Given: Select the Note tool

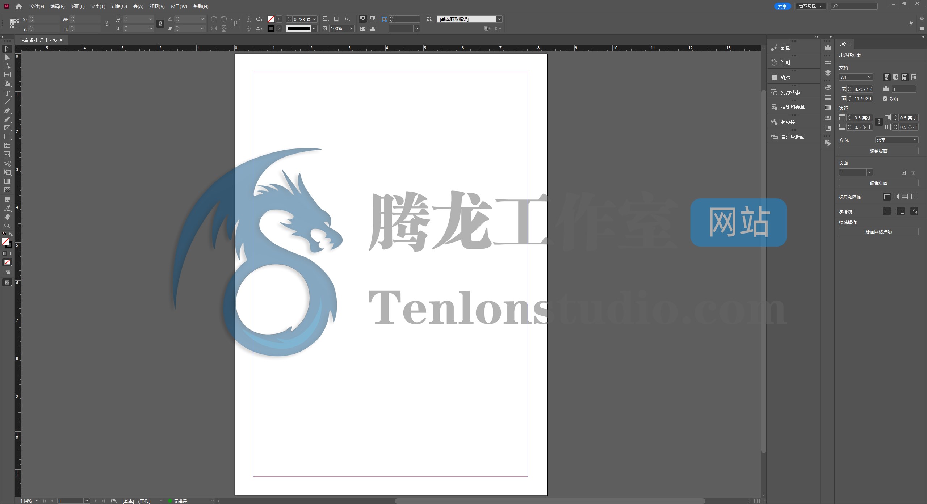Looking at the screenshot, I should tap(7, 199).
